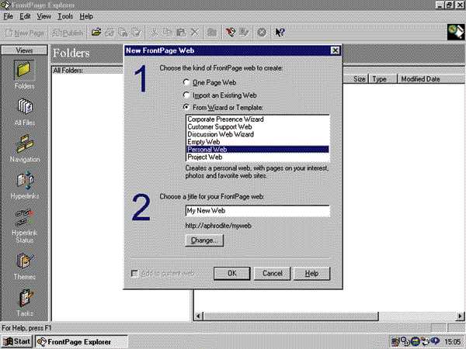Toggle the Add to current web checkbox
Screen dimensions: 466x349
point(136,274)
